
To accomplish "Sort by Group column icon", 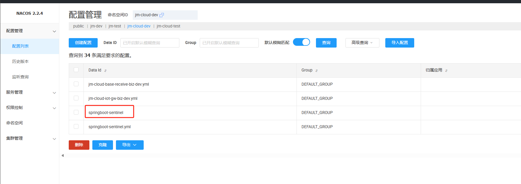I will (x=317, y=71).
